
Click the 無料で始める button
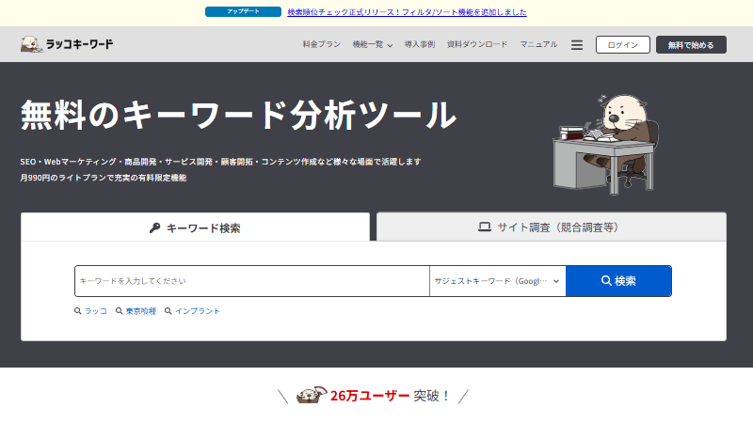(x=691, y=44)
